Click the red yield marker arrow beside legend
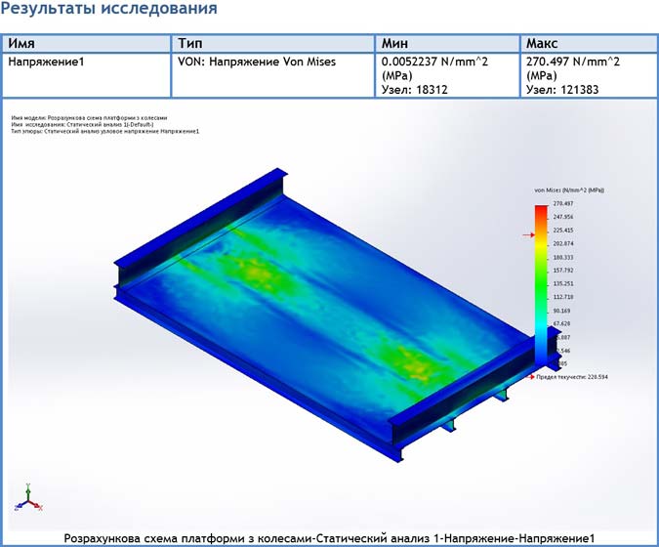 click(528, 234)
